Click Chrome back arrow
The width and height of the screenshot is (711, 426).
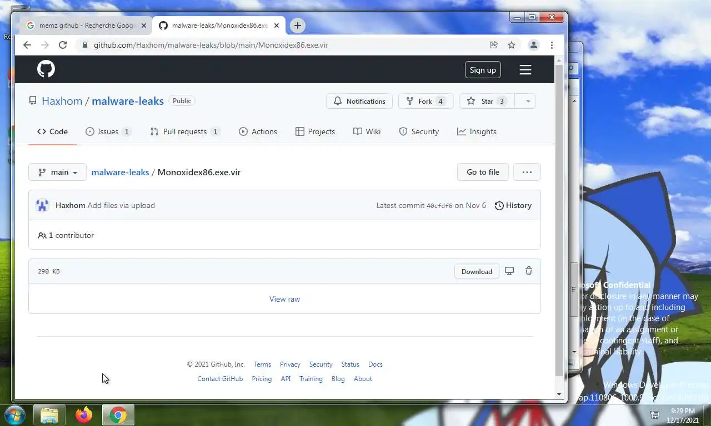point(27,45)
